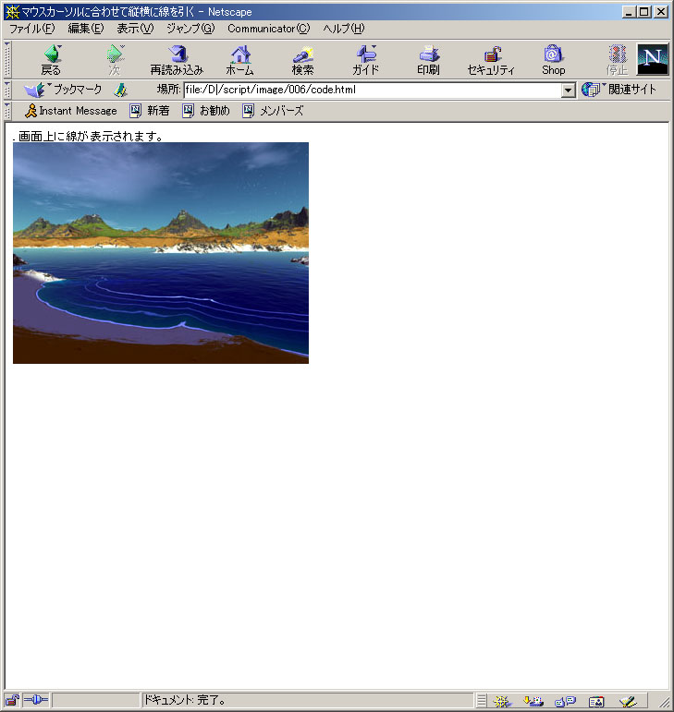Screen dimensions: 674x712
Task: Toggle the online/offline connection icon in status bar
Action: [35, 701]
